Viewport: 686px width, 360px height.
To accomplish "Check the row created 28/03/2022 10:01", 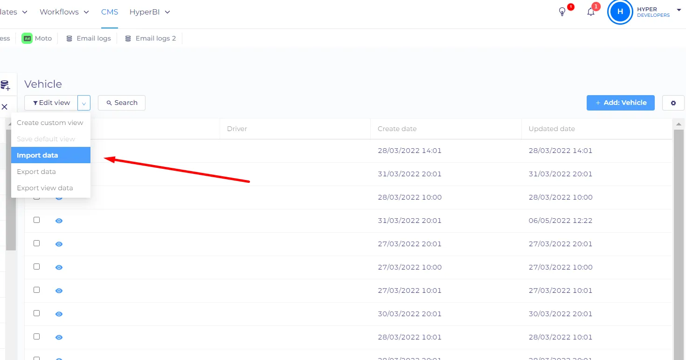I will click(37, 336).
